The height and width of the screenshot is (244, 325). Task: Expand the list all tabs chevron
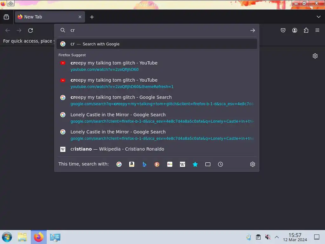click(x=319, y=17)
